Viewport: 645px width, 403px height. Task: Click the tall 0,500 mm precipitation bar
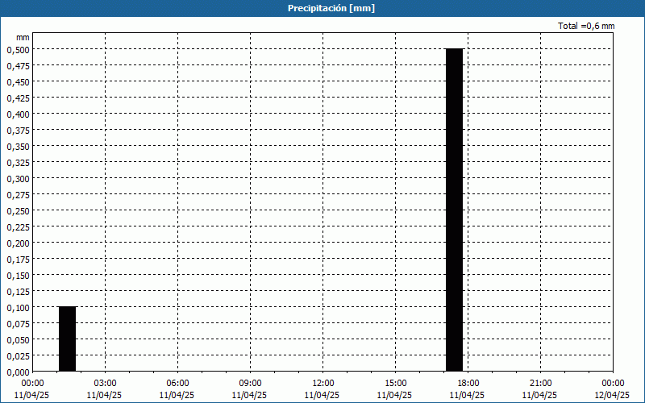[455, 210]
